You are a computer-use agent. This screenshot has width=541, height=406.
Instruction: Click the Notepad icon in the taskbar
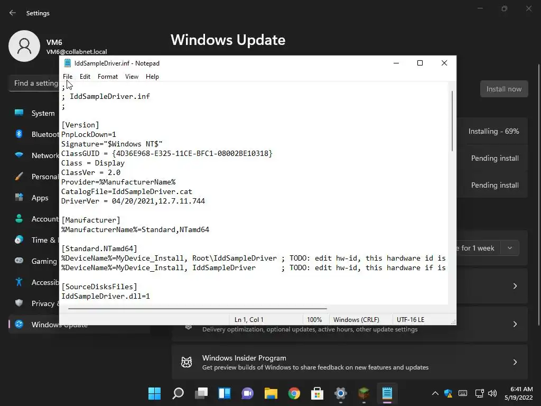[x=387, y=393]
